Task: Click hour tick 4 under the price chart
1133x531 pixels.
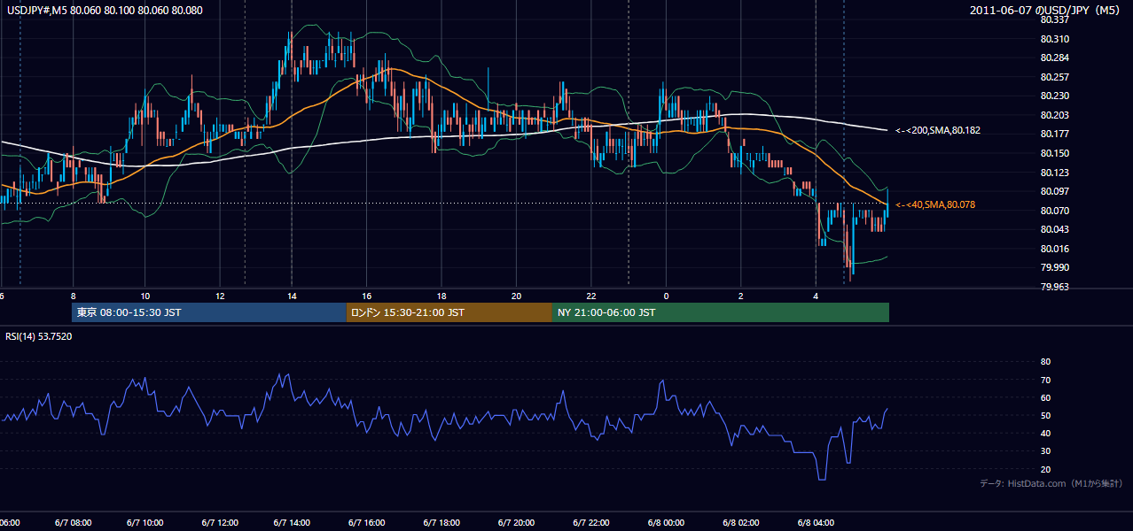Action: 815,296
